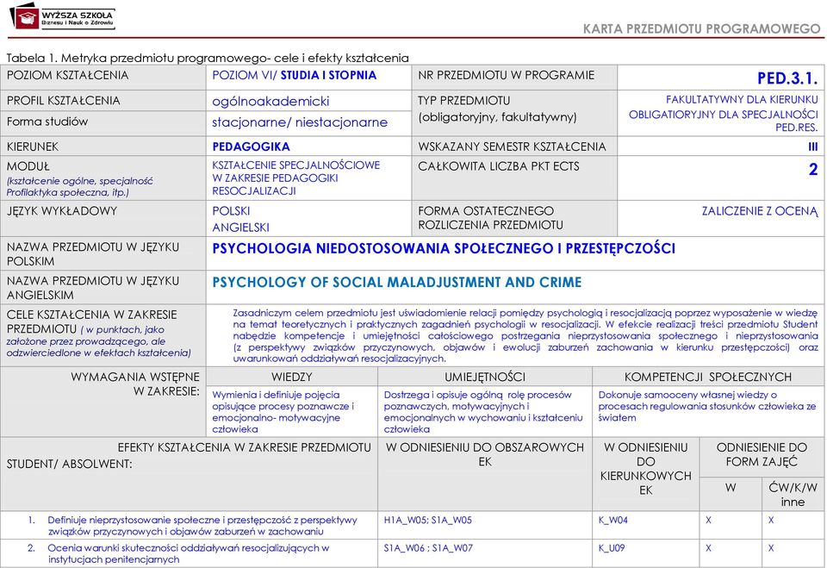Select the 'ĆW/K/W inne' column header

coord(793,495)
